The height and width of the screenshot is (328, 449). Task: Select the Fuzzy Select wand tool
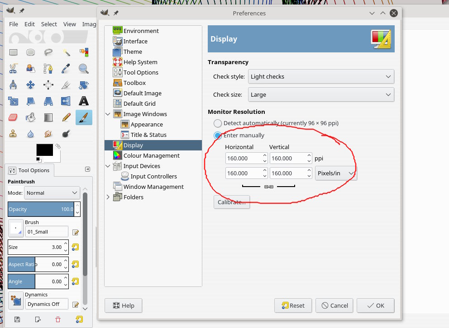[x=66, y=52]
